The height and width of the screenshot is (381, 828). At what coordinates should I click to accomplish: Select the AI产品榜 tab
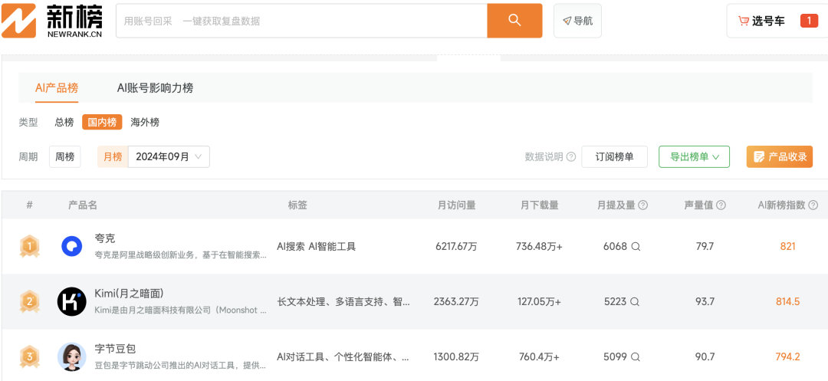(57, 88)
